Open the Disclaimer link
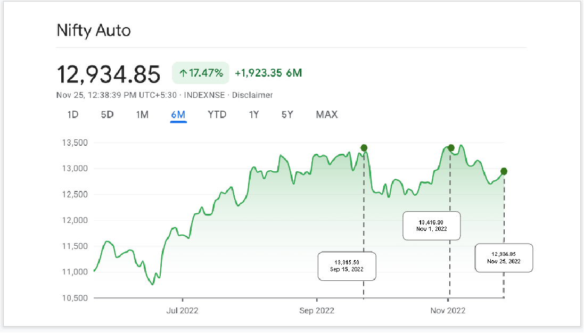This screenshot has width=584, height=333. 252,95
